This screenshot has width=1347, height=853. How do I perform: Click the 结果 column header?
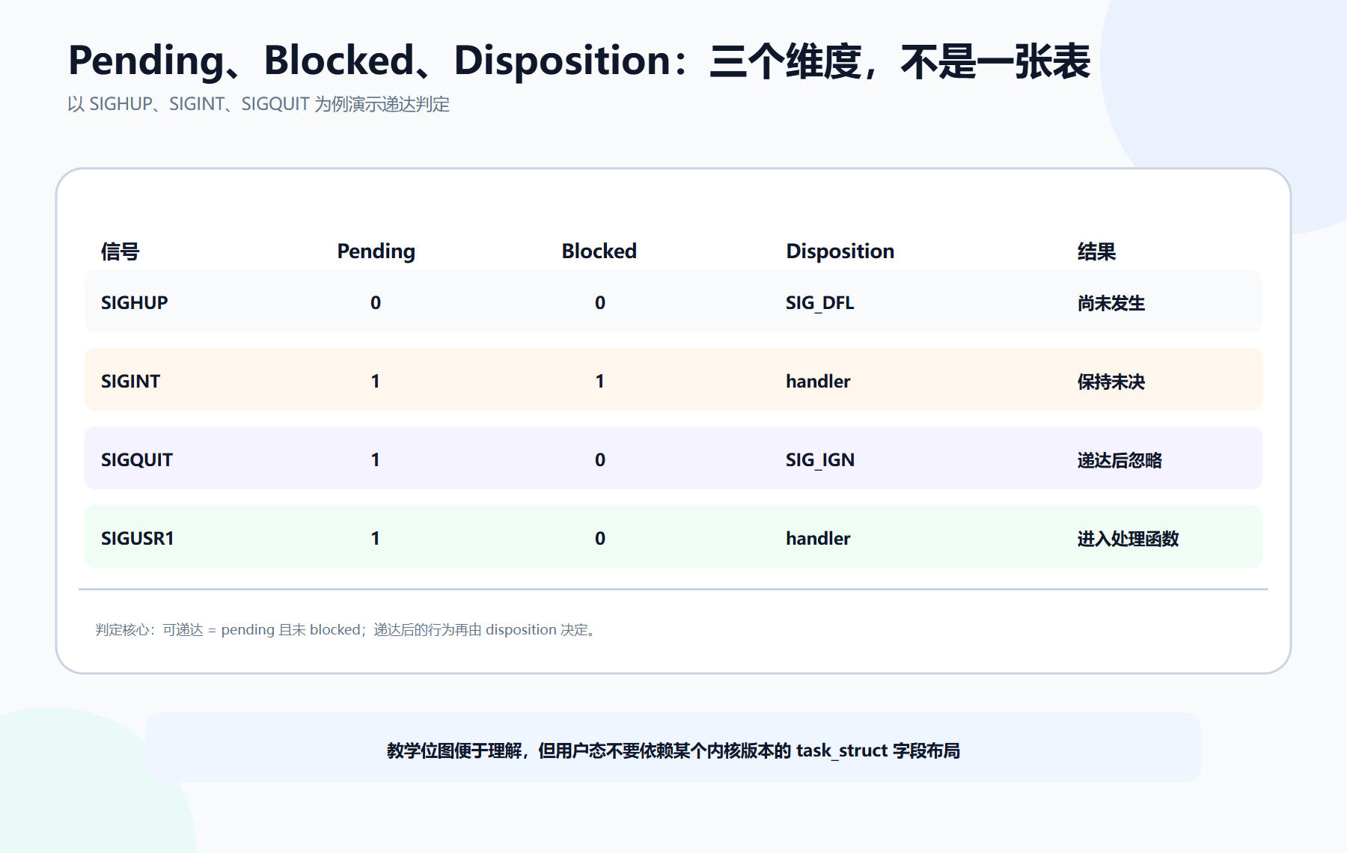pos(1096,251)
